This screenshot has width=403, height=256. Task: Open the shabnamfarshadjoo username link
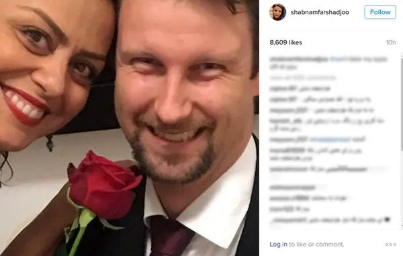pyautogui.click(x=320, y=12)
